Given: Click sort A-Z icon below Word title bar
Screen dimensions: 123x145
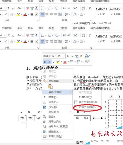Looking at the screenshot, I should coord(84,35).
